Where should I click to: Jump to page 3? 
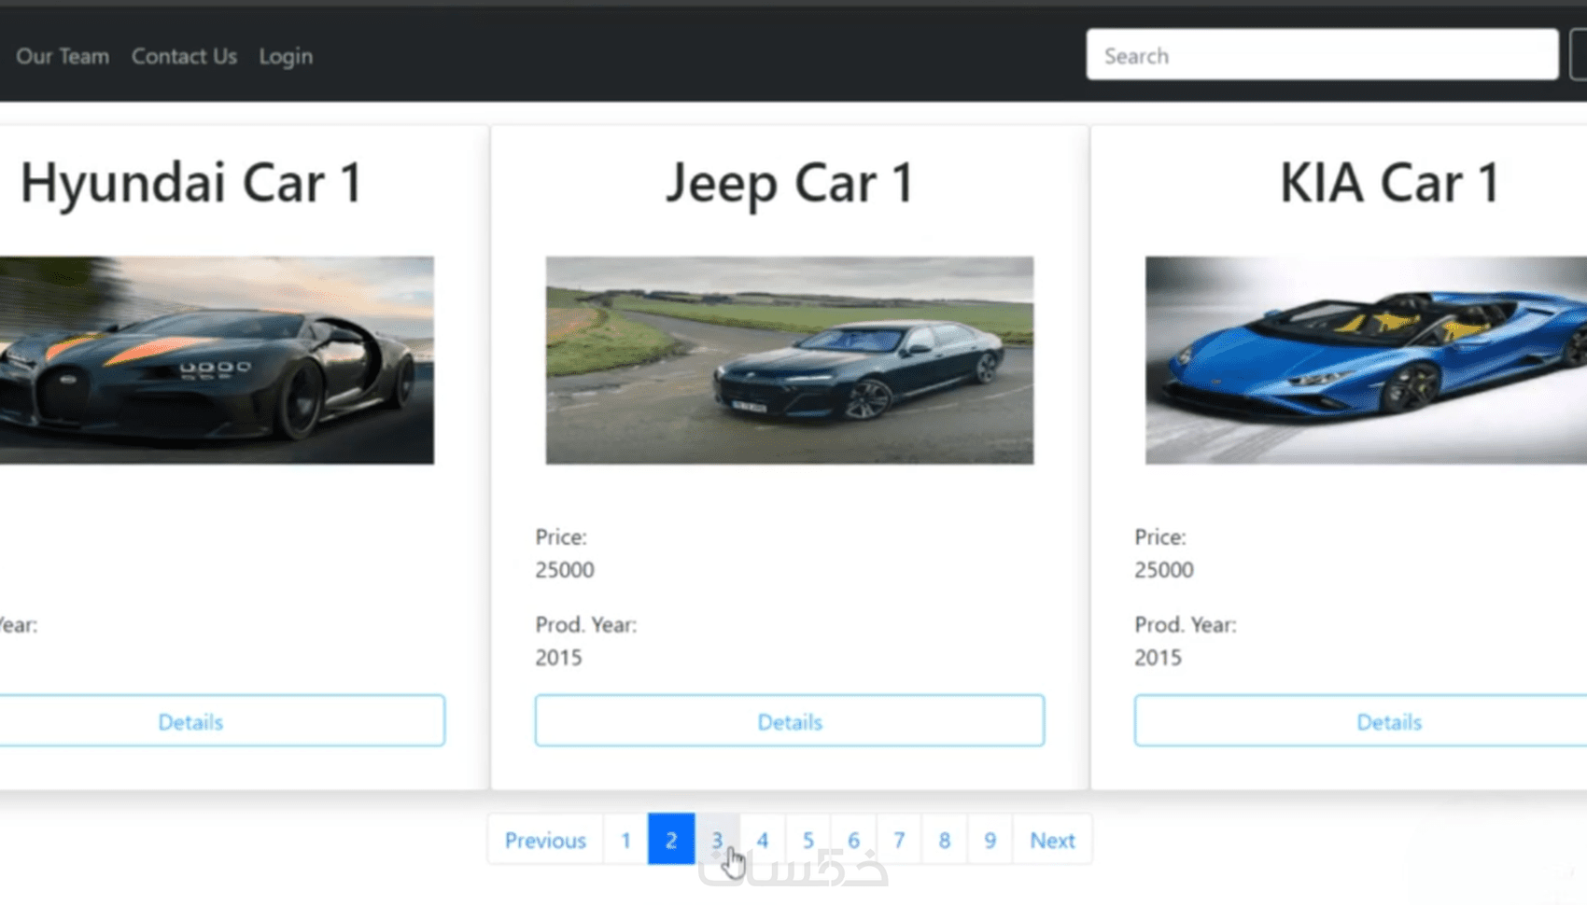point(717,840)
